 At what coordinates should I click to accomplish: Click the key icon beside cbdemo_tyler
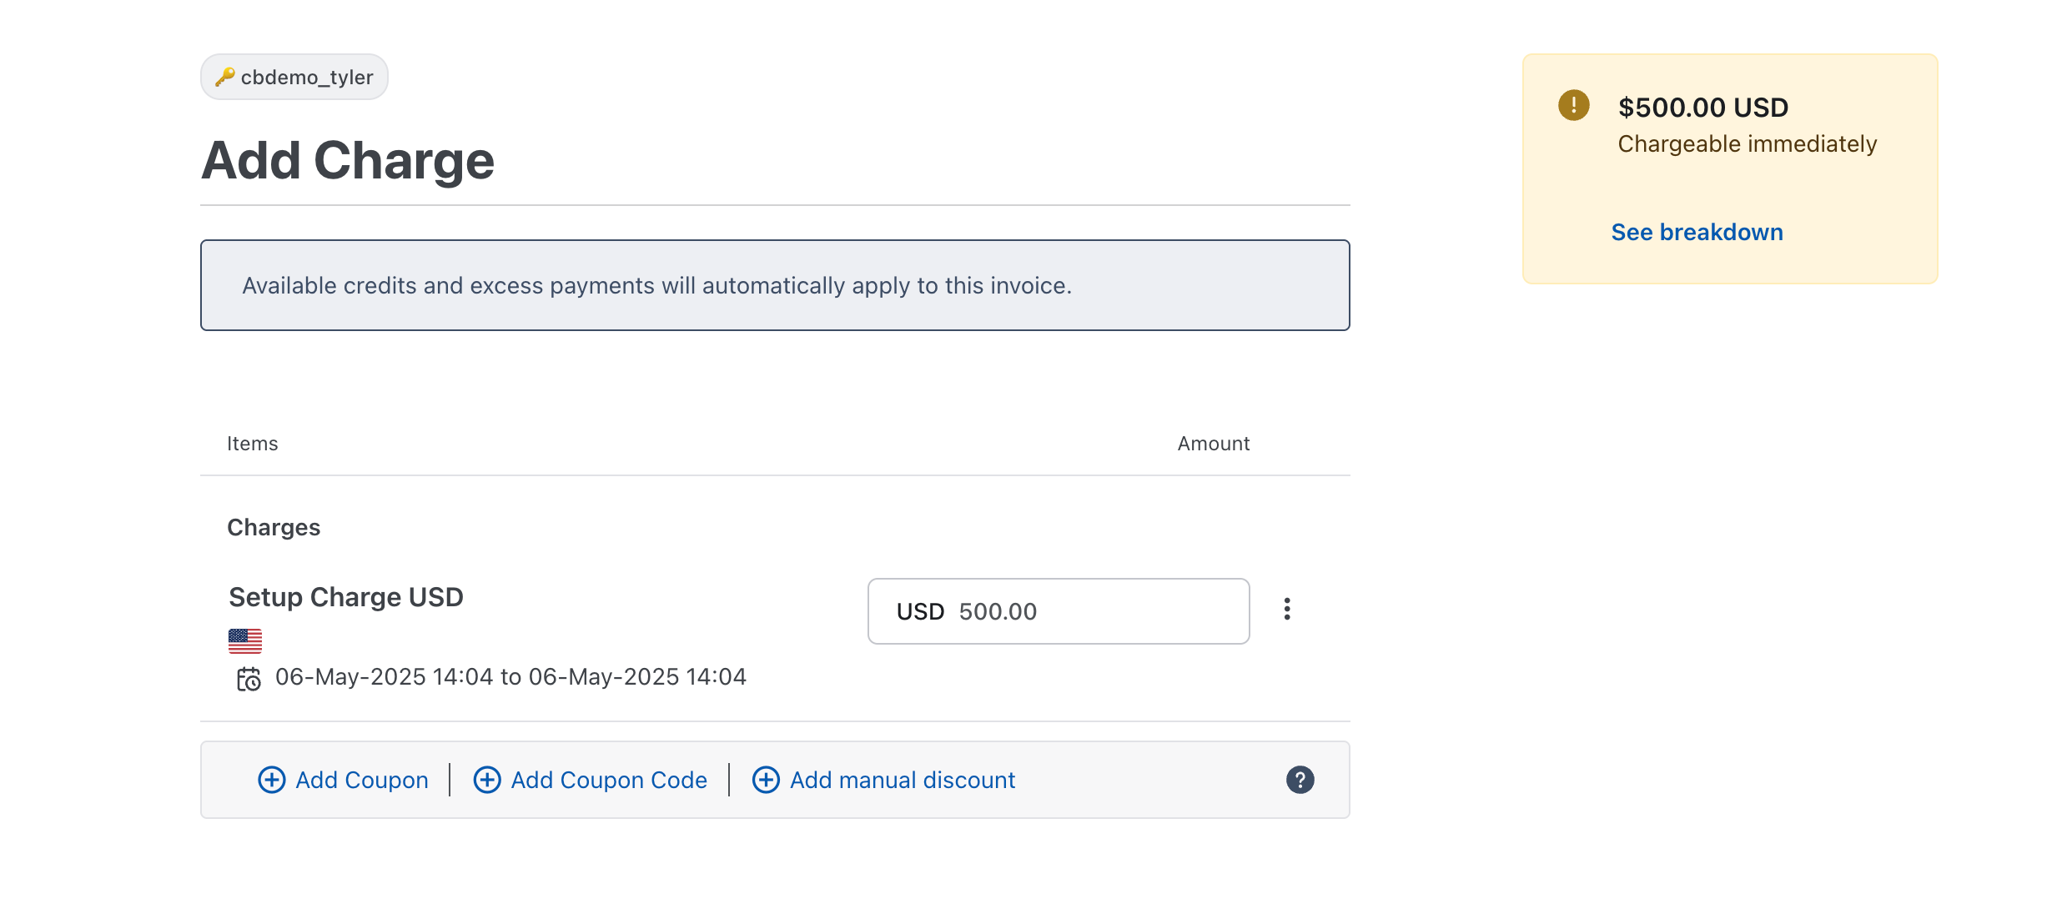[224, 77]
